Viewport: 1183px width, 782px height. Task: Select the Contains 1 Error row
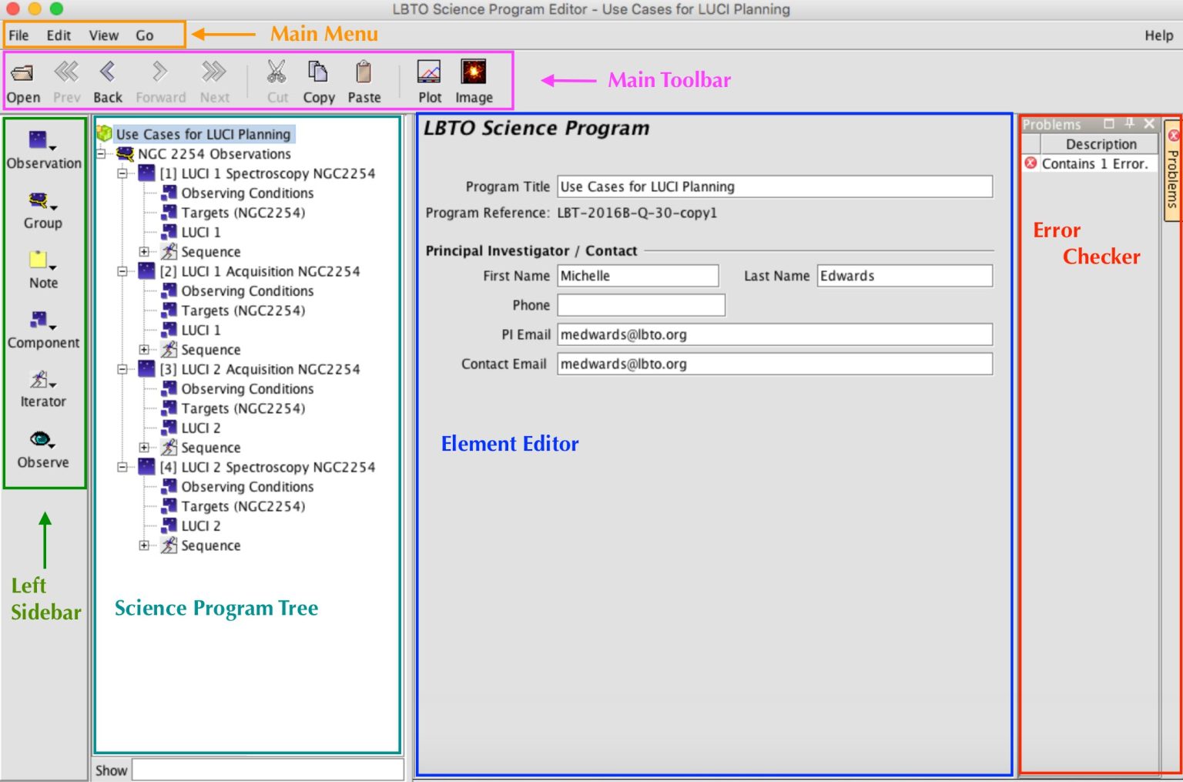(x=1090, y=163)
